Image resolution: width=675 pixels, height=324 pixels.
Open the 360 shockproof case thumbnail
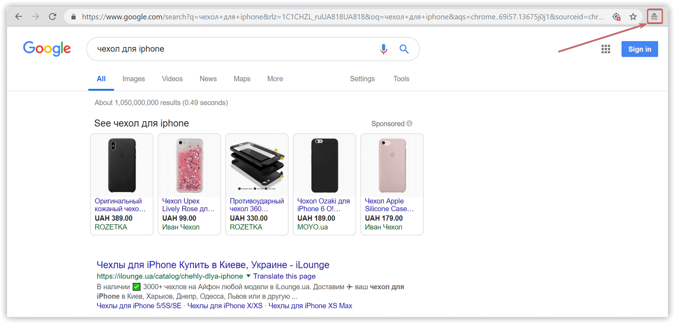[257, 165]
